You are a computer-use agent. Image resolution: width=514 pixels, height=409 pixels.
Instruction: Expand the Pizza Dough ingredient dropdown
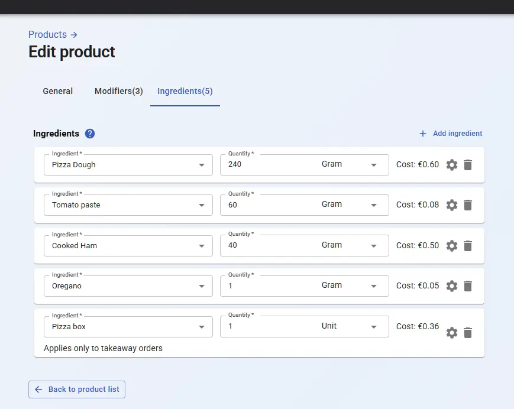(x=201, y=165)
